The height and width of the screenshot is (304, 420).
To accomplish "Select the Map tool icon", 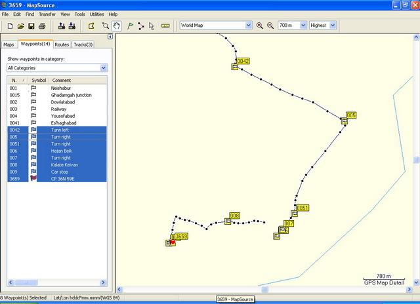I will tap(91, 26).
